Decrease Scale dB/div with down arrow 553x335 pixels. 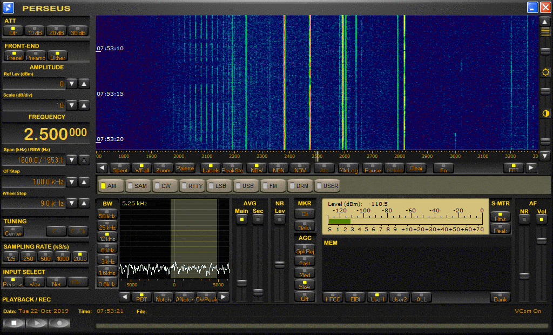click(x=72, y=105)
